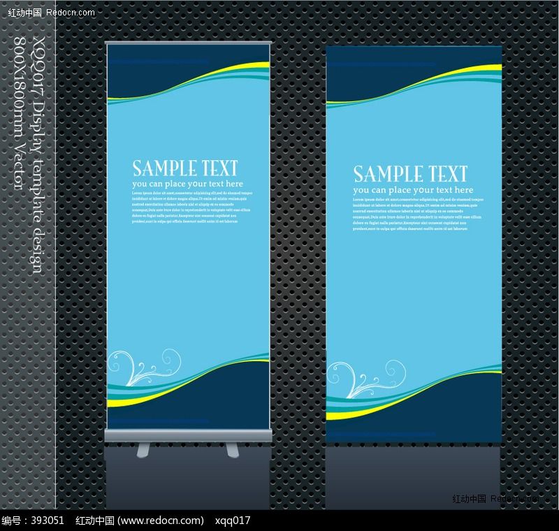Click the item number 393051 in footer
Viewport: 559px width, 531px height.
coord(48,521)
